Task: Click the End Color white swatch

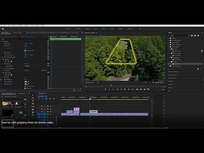Action: coord(25,84)
